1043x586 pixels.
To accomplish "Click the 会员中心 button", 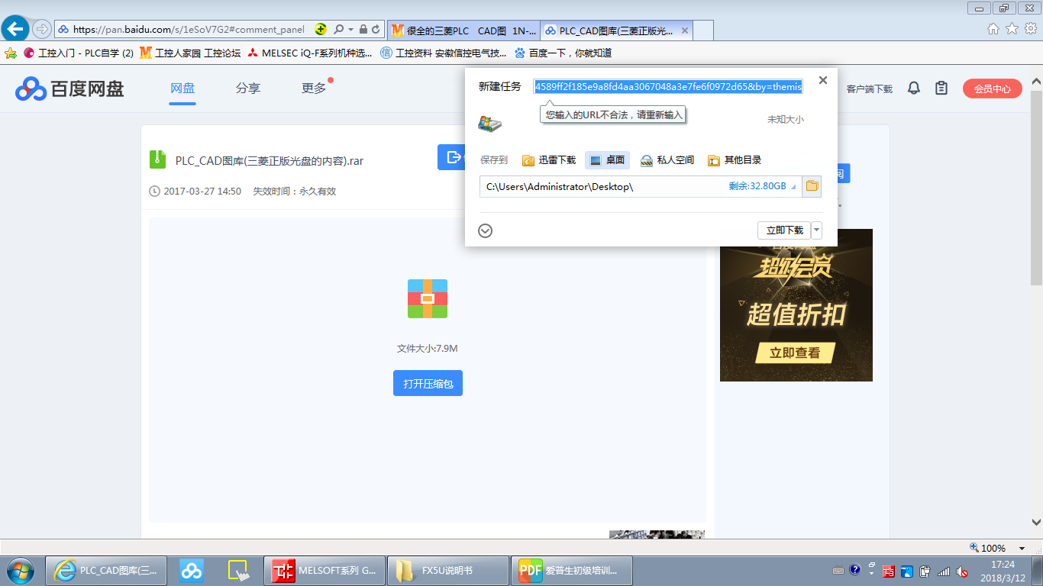I will (x=992, y=89).
